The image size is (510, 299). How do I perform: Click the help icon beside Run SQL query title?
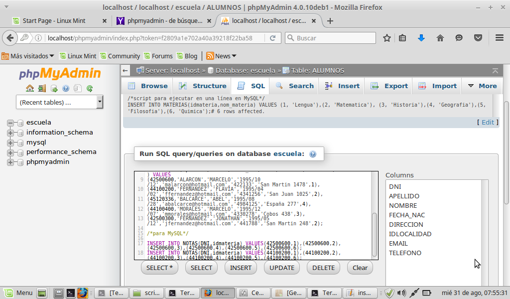click(313, 154)
